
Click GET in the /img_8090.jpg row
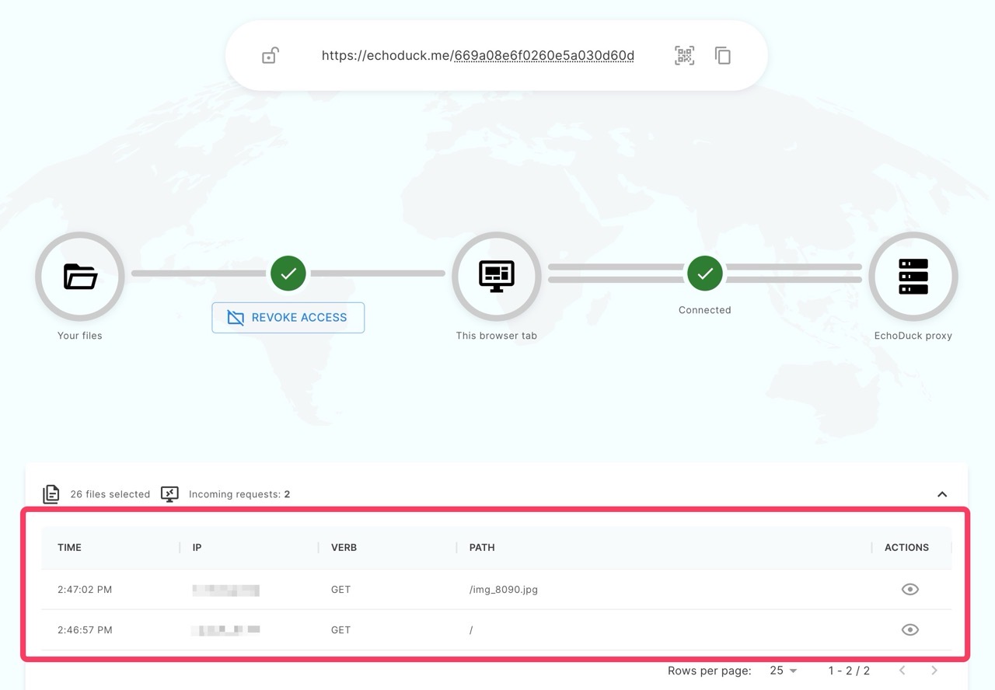click(340, 590)
